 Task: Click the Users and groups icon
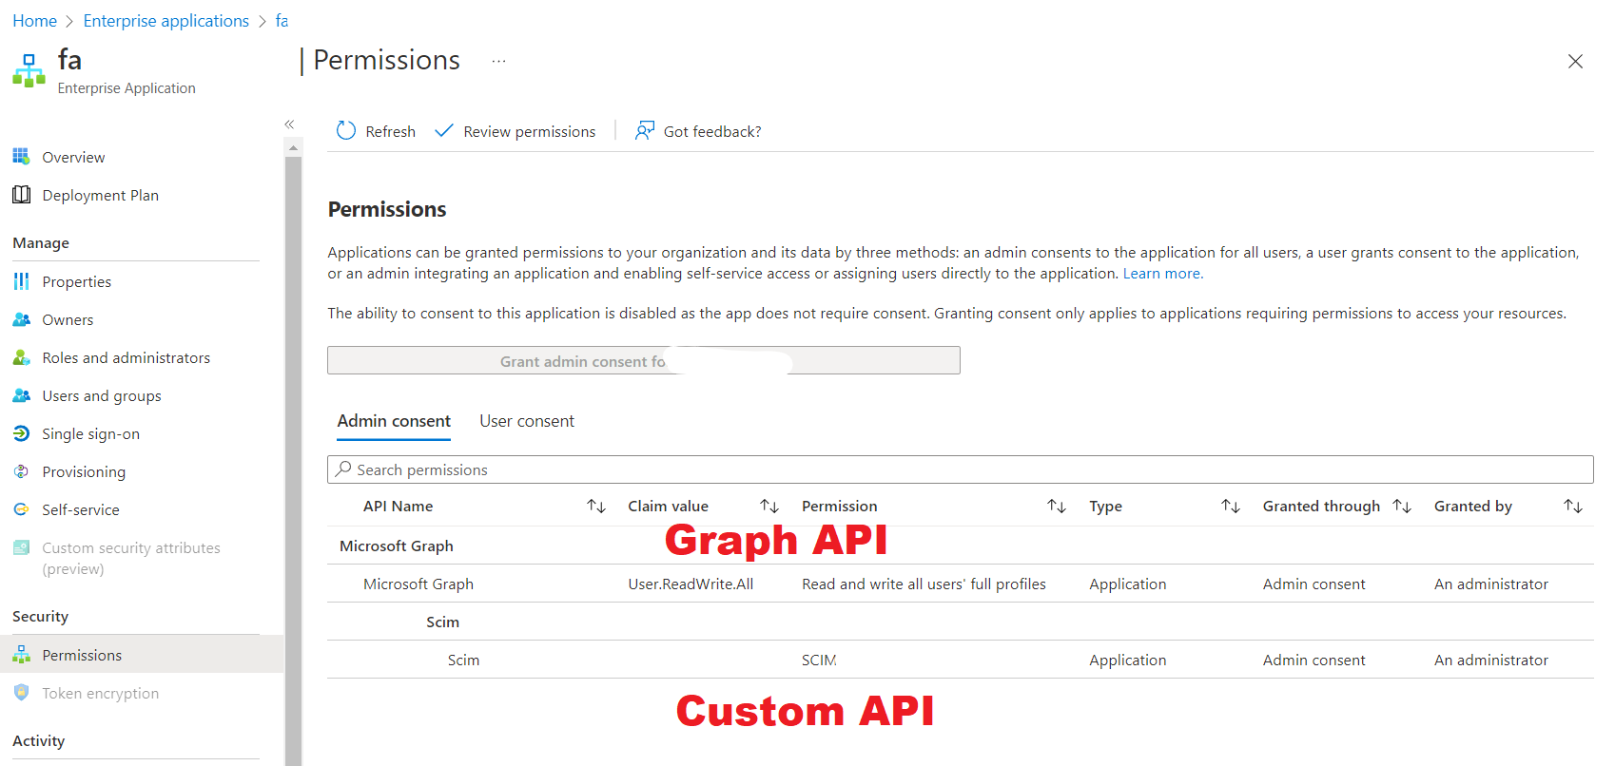click(21, 395)
